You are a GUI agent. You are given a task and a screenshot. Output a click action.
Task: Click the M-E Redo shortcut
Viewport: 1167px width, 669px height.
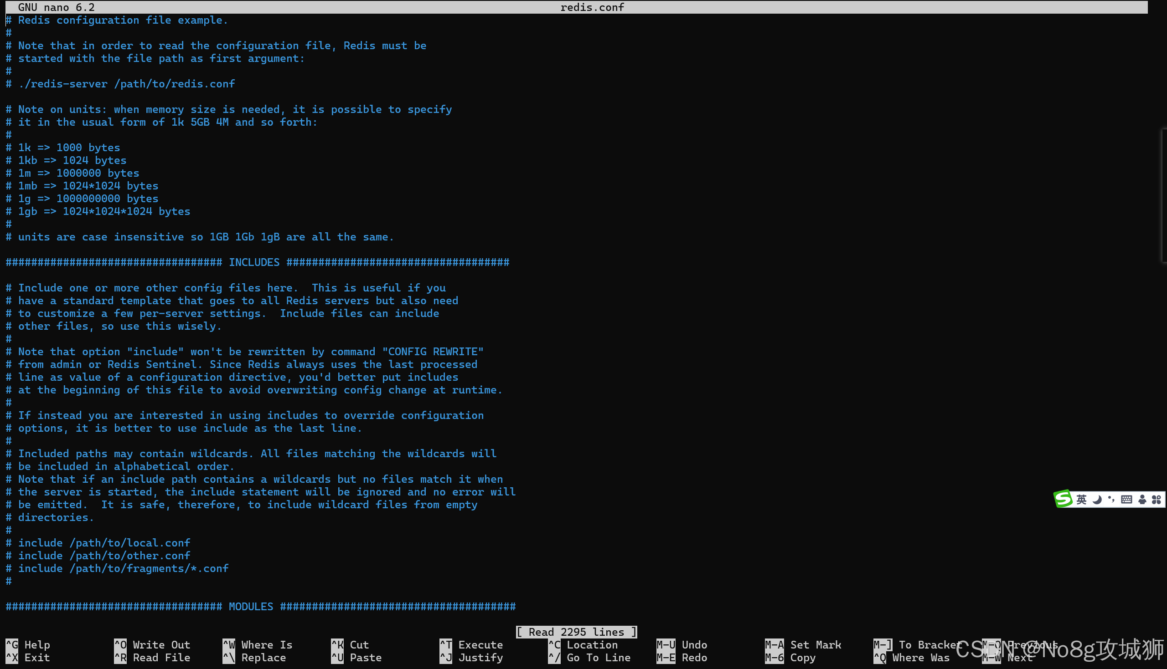tap(682, 658)
